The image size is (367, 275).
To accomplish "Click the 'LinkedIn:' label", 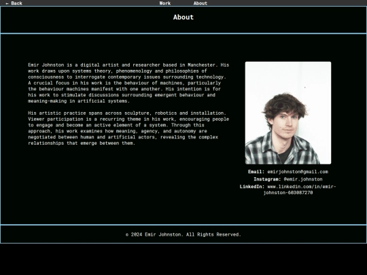I will pyautogui.click(x=252, y=187).
